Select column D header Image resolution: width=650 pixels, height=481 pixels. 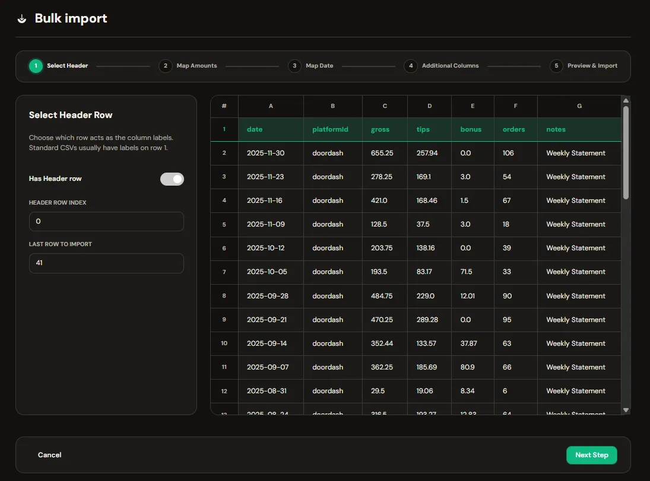[429, 107]
